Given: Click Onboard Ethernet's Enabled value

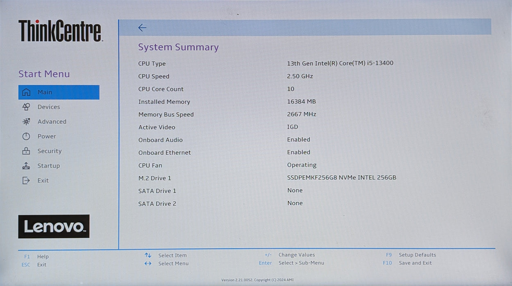Looking at the screenshot, I should [299, 152].
